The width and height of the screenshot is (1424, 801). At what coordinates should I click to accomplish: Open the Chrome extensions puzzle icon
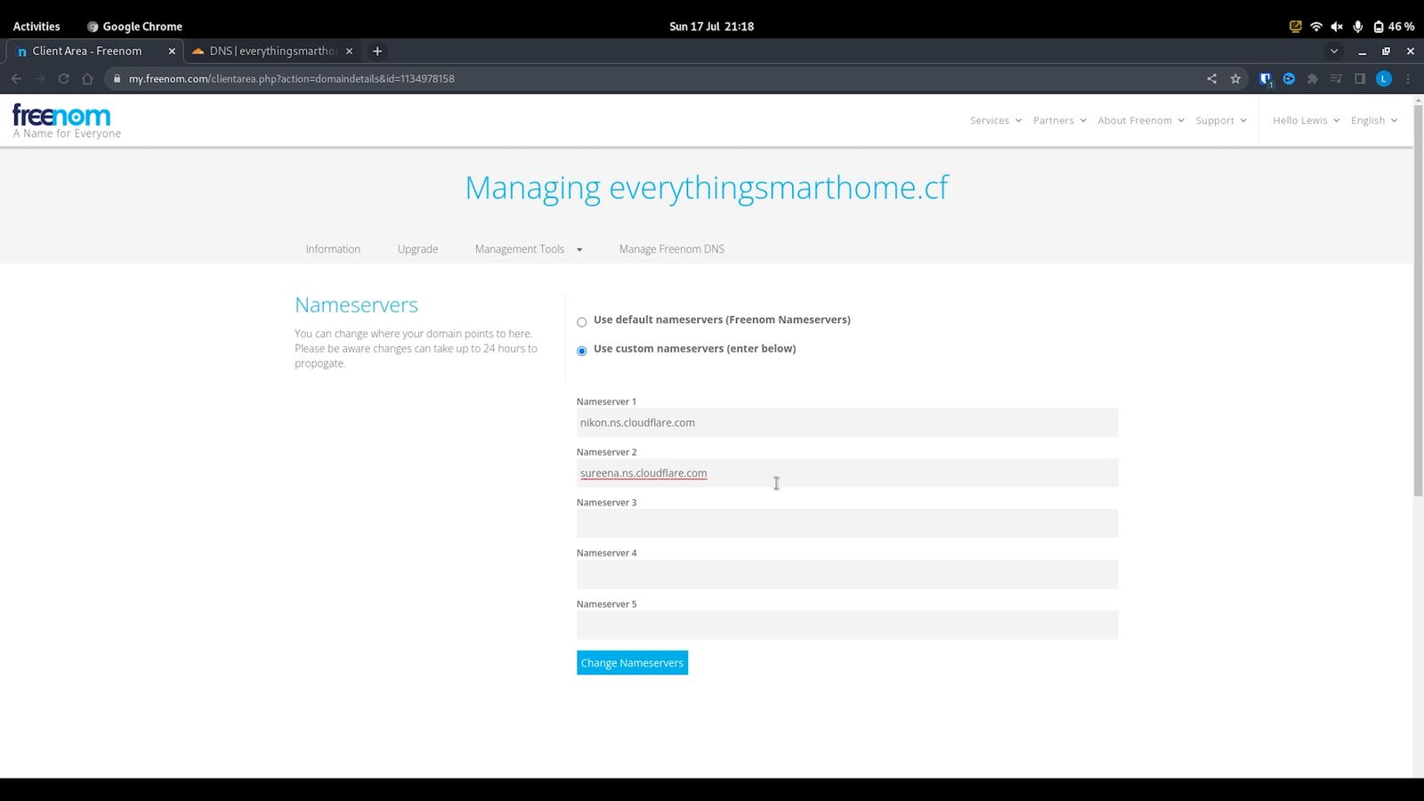[1313, 78]
